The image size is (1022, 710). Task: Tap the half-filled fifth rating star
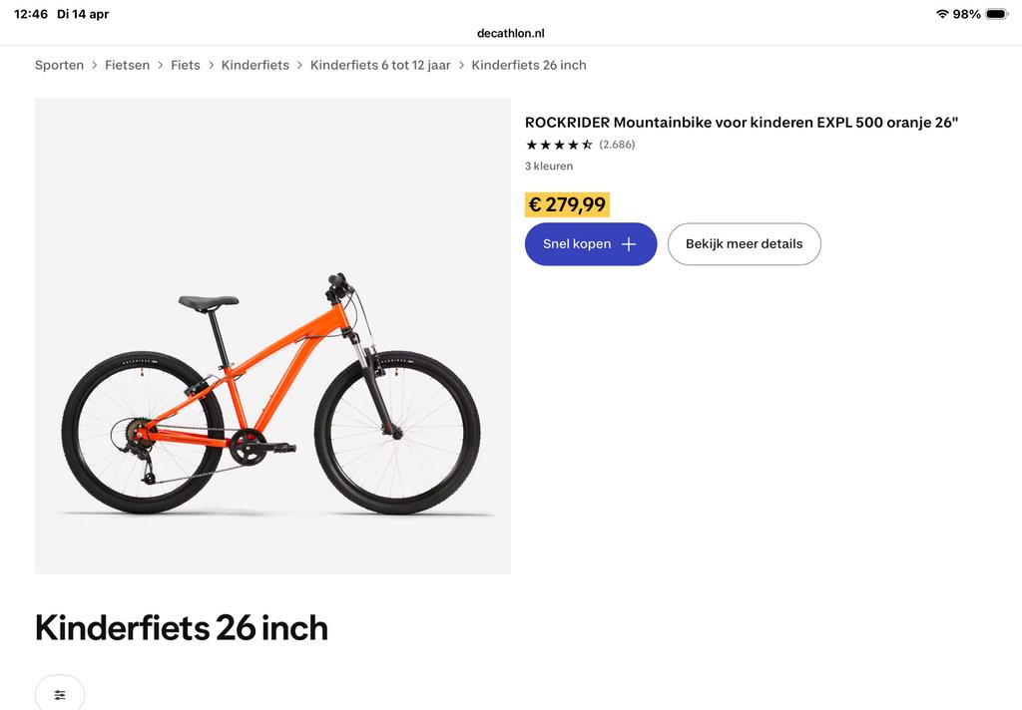(585, 144)
